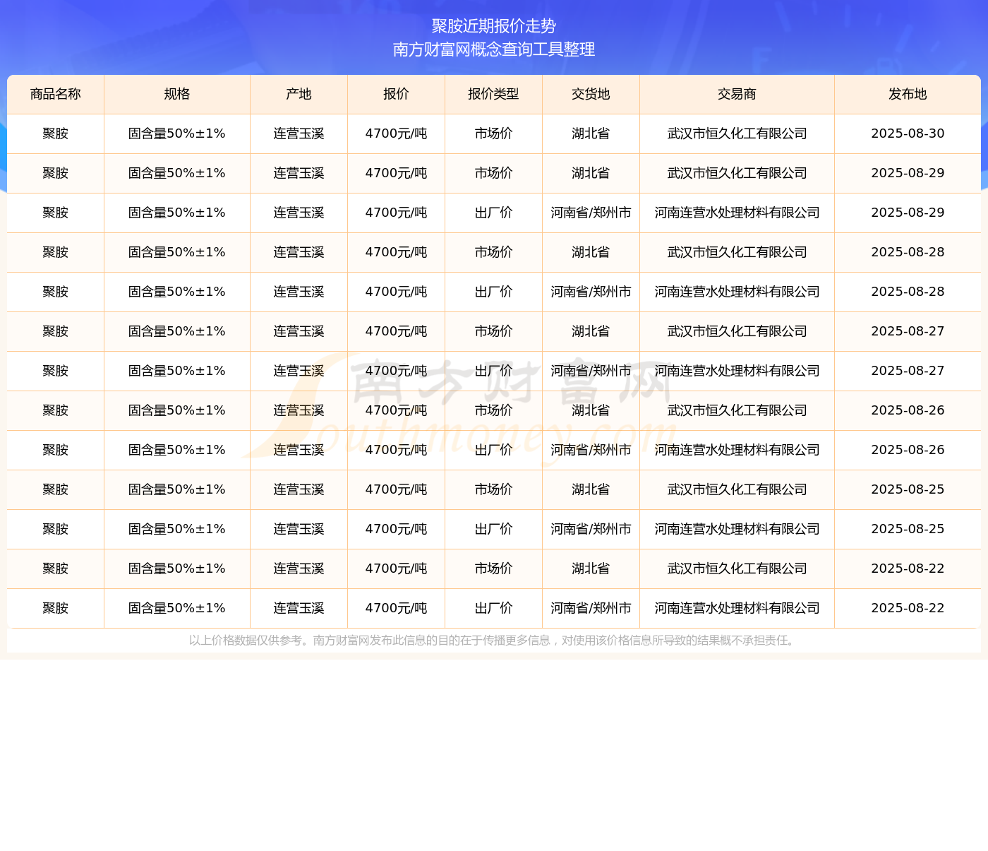Click 武汉市恒久化工有限公司 in the 2025-08-22 row

(x=737, y=569)
